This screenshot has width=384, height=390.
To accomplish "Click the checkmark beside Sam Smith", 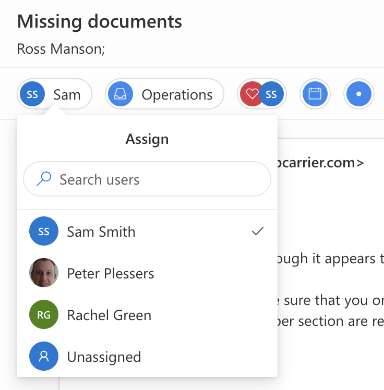I will click(x=258, y=231).
